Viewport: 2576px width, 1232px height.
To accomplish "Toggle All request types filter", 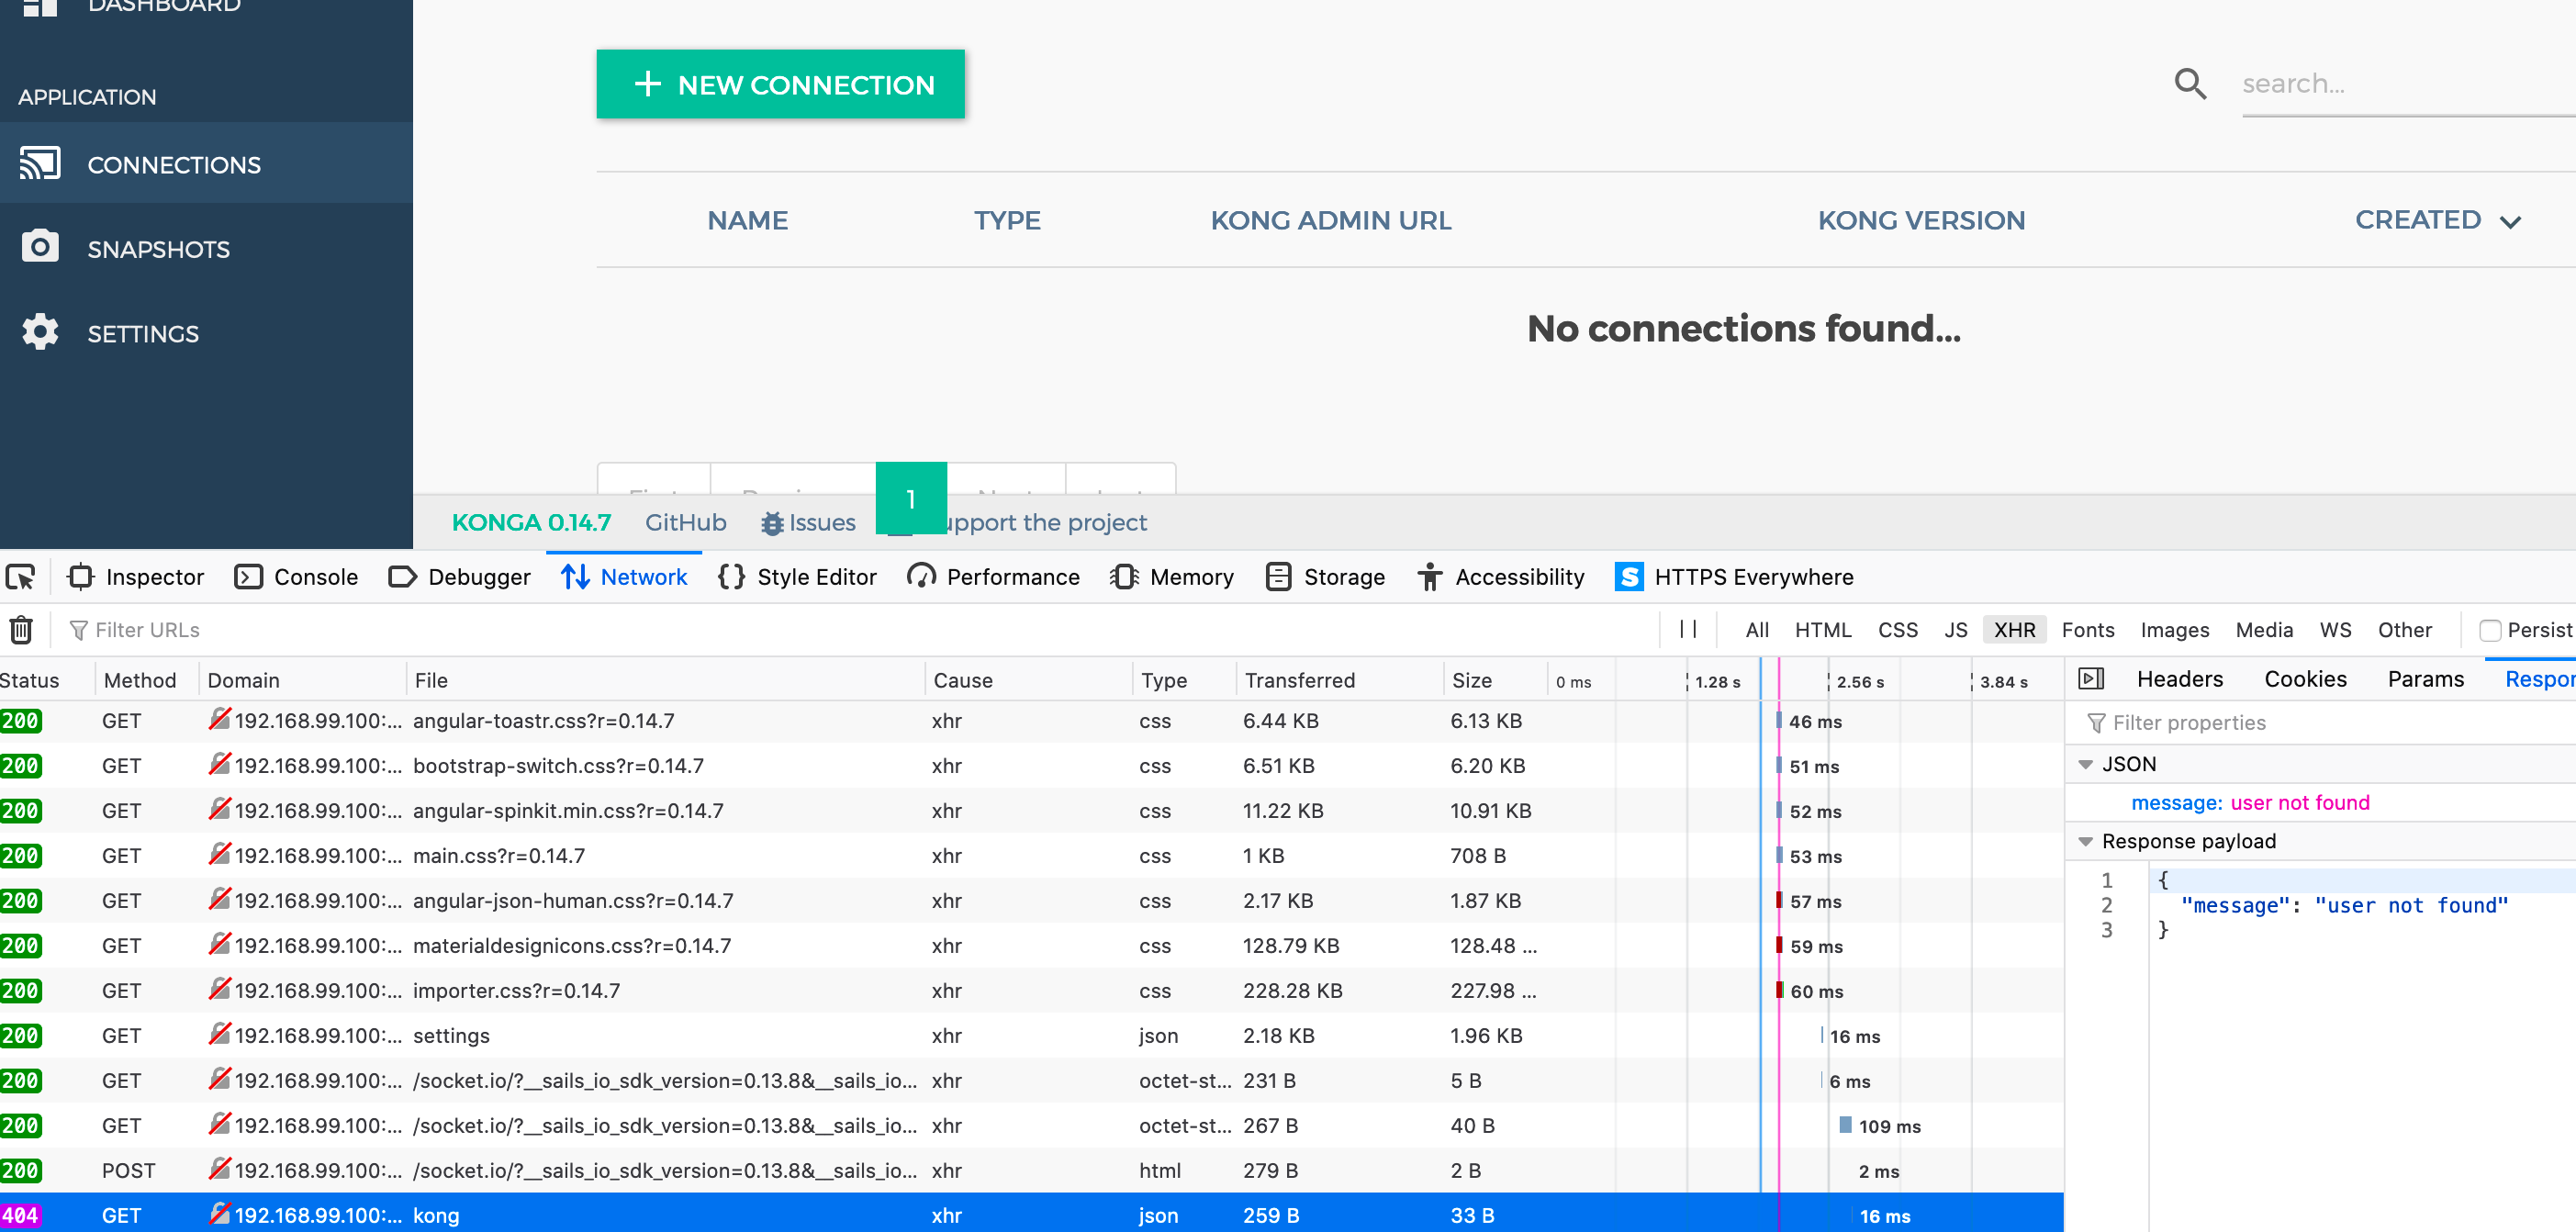I will [x=1756, y=630].
